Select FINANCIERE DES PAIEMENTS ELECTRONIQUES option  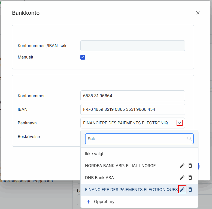[139, 190]
